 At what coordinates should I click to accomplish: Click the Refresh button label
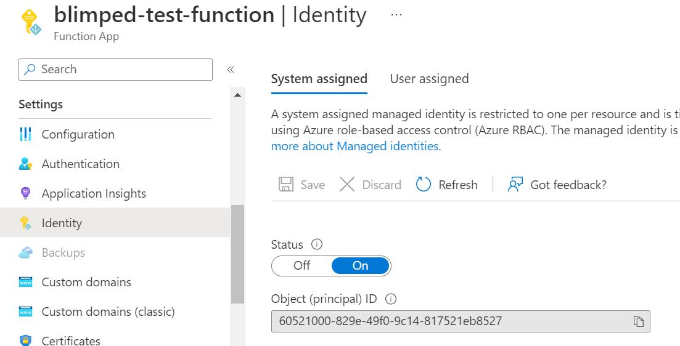point(458,185)
